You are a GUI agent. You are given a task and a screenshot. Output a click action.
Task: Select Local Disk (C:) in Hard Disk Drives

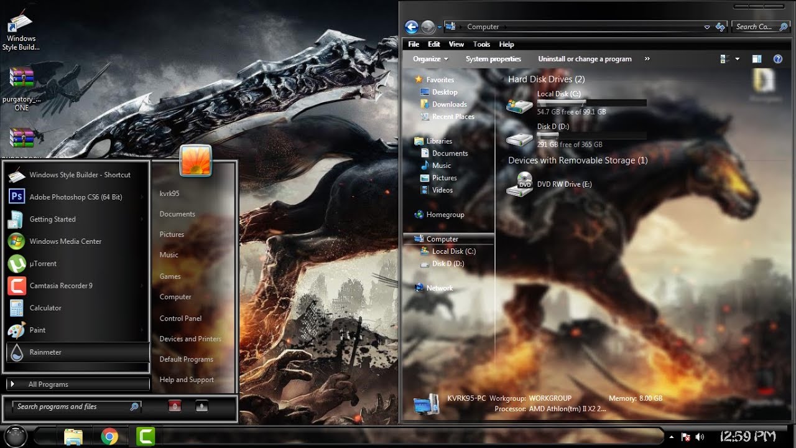(576, 103)
